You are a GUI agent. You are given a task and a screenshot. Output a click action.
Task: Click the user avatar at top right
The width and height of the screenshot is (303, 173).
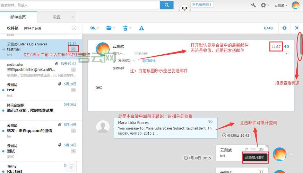tap(295, 5)
